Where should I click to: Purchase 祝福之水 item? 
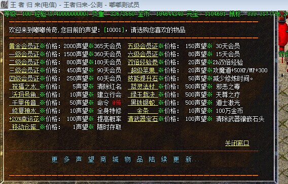24,86
